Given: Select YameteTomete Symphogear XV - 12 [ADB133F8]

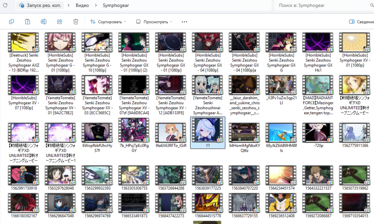Looking at the screenshot, I should click(x=171, y=95).
